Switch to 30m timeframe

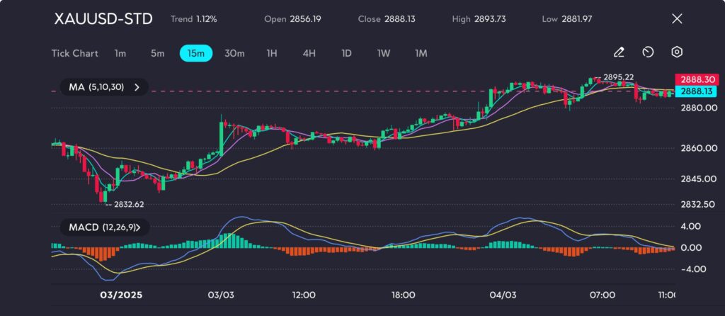tap(234, 53)
